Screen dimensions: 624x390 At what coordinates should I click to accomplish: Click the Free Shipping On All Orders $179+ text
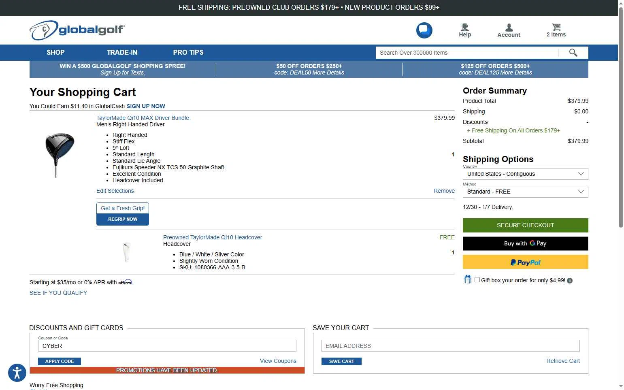[513, 130]
